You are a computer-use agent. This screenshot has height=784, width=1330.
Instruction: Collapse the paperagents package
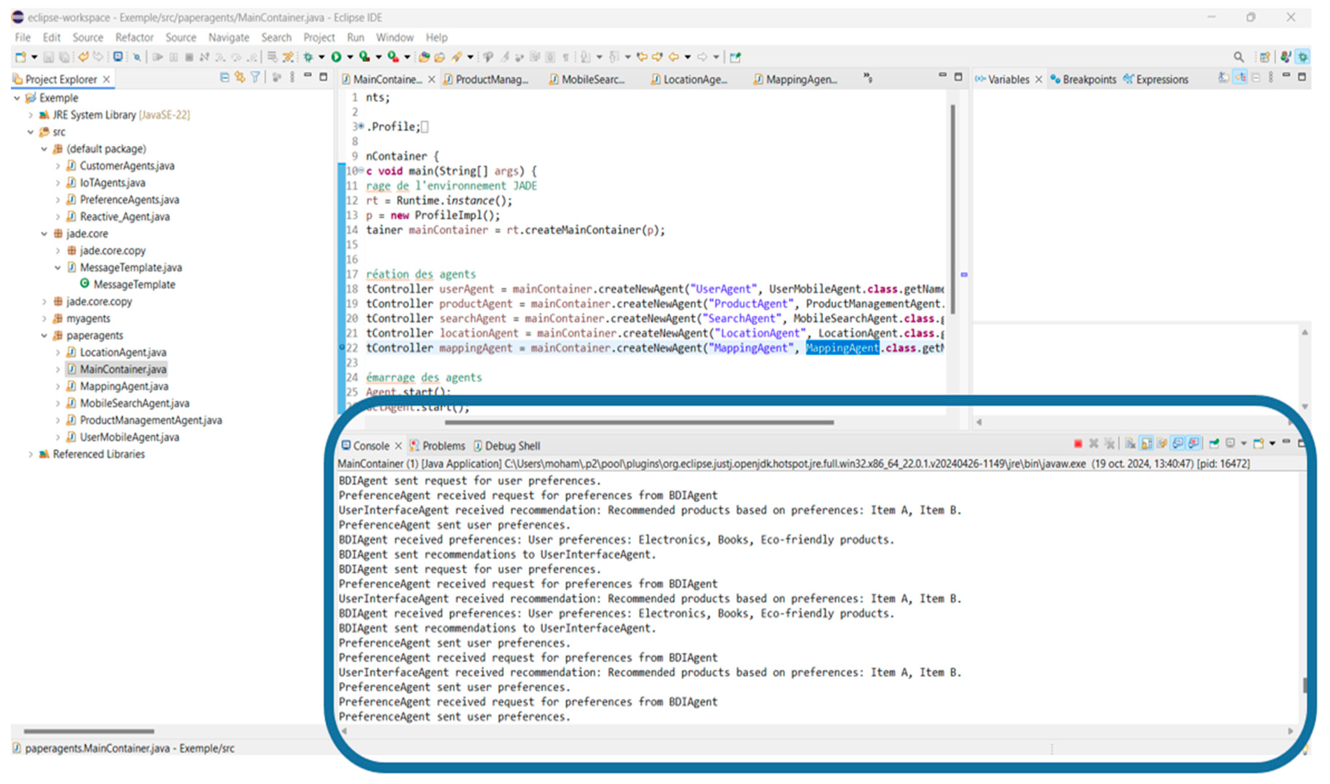tap(44, 336)
